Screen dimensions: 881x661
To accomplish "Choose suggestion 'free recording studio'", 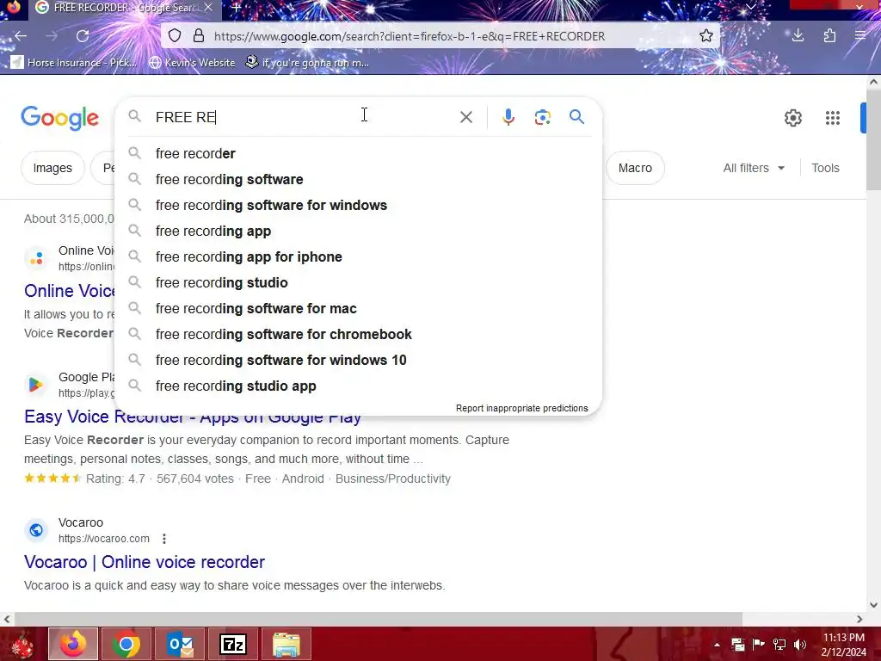I will click(x=358, y=282).
